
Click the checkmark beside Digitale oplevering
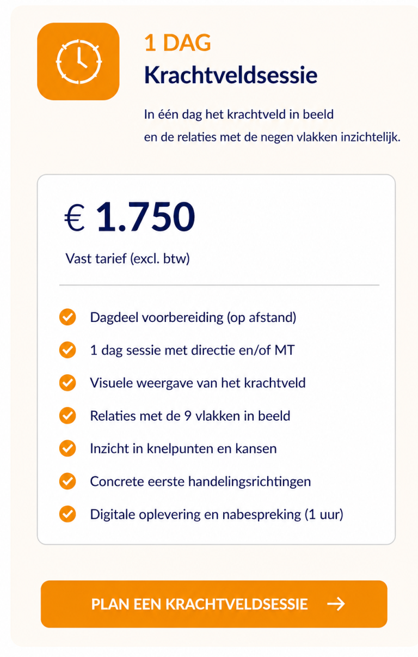pyautogui.click(x=67, y=514)
